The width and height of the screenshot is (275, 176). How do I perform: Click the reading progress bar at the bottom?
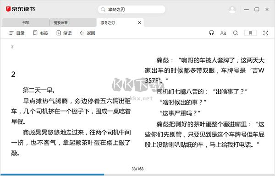pyautogui.click(x=137, y=175)
